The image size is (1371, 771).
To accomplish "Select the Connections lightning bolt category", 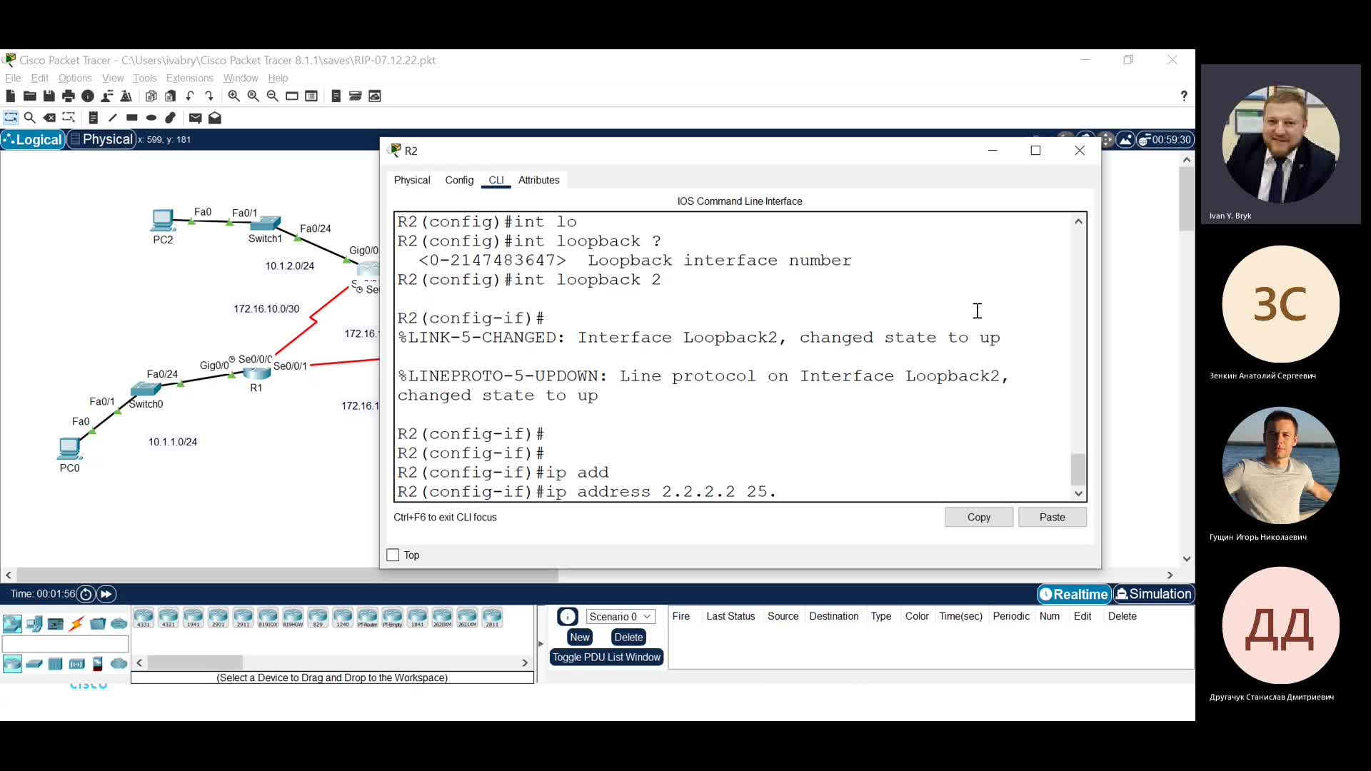I will [x=76, y=624].
